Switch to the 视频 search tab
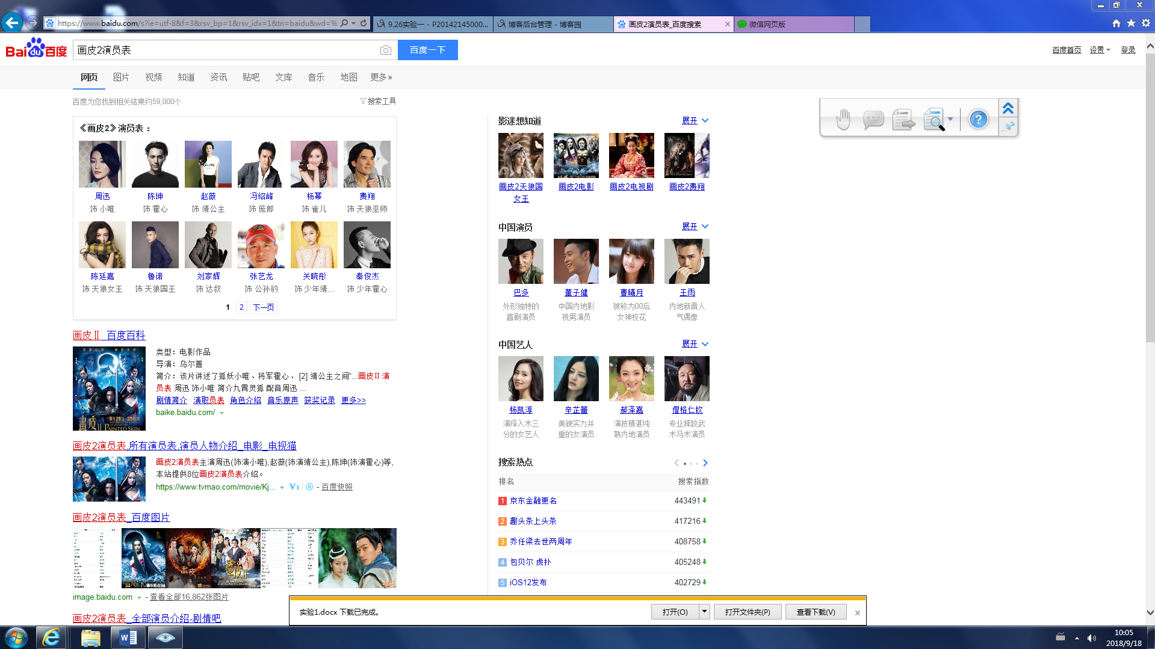 pyautogui.click(x=153, y=77)
